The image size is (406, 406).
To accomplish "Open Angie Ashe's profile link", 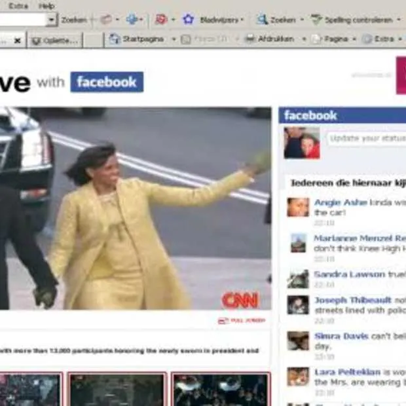I will (x=341, y=202).
